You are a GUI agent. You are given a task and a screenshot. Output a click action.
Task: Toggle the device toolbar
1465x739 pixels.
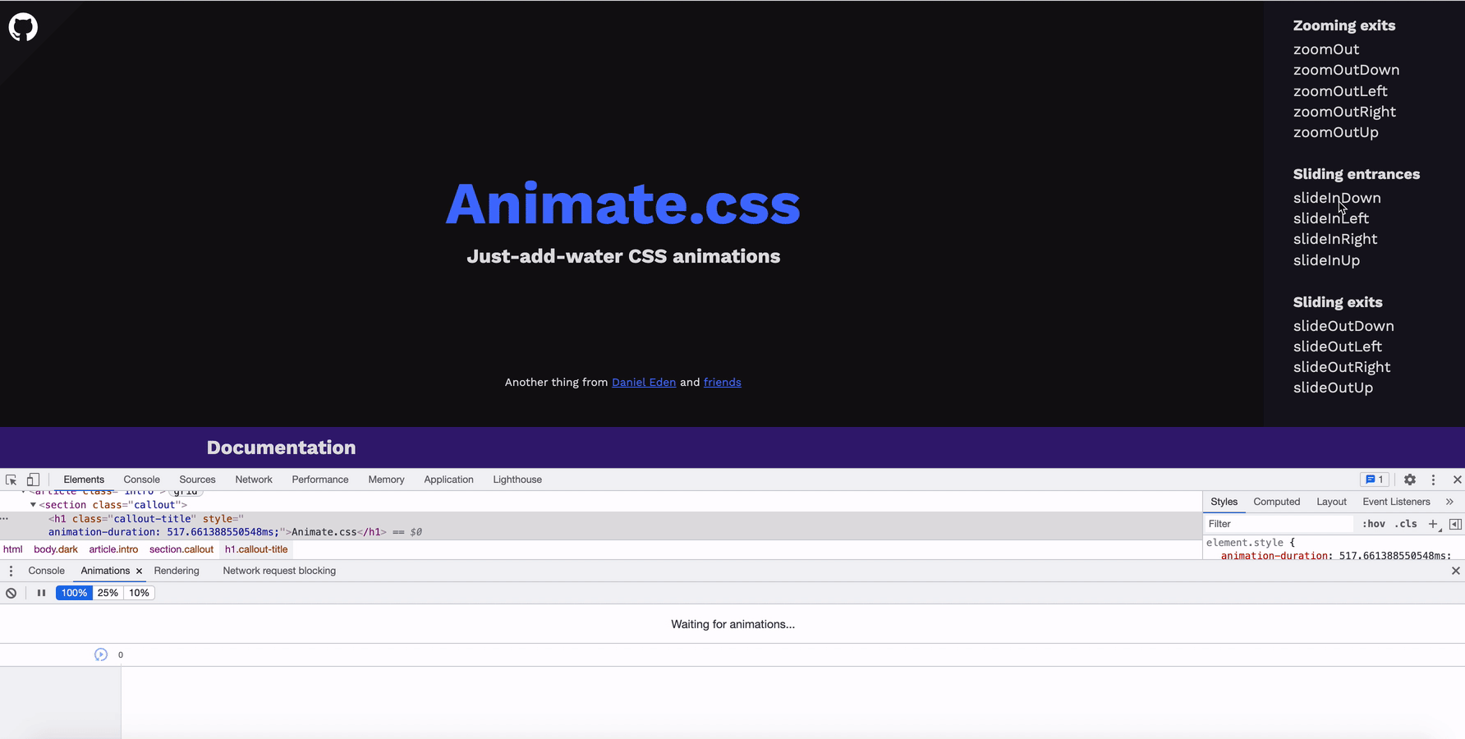(33, 480)
